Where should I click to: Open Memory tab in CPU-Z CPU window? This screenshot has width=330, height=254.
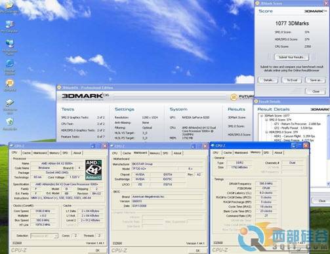(x=54, y=153)
